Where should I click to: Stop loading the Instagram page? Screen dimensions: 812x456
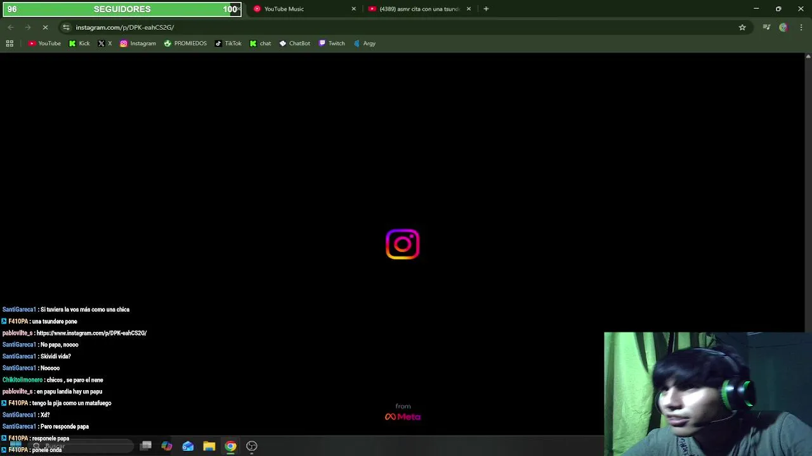45,27
